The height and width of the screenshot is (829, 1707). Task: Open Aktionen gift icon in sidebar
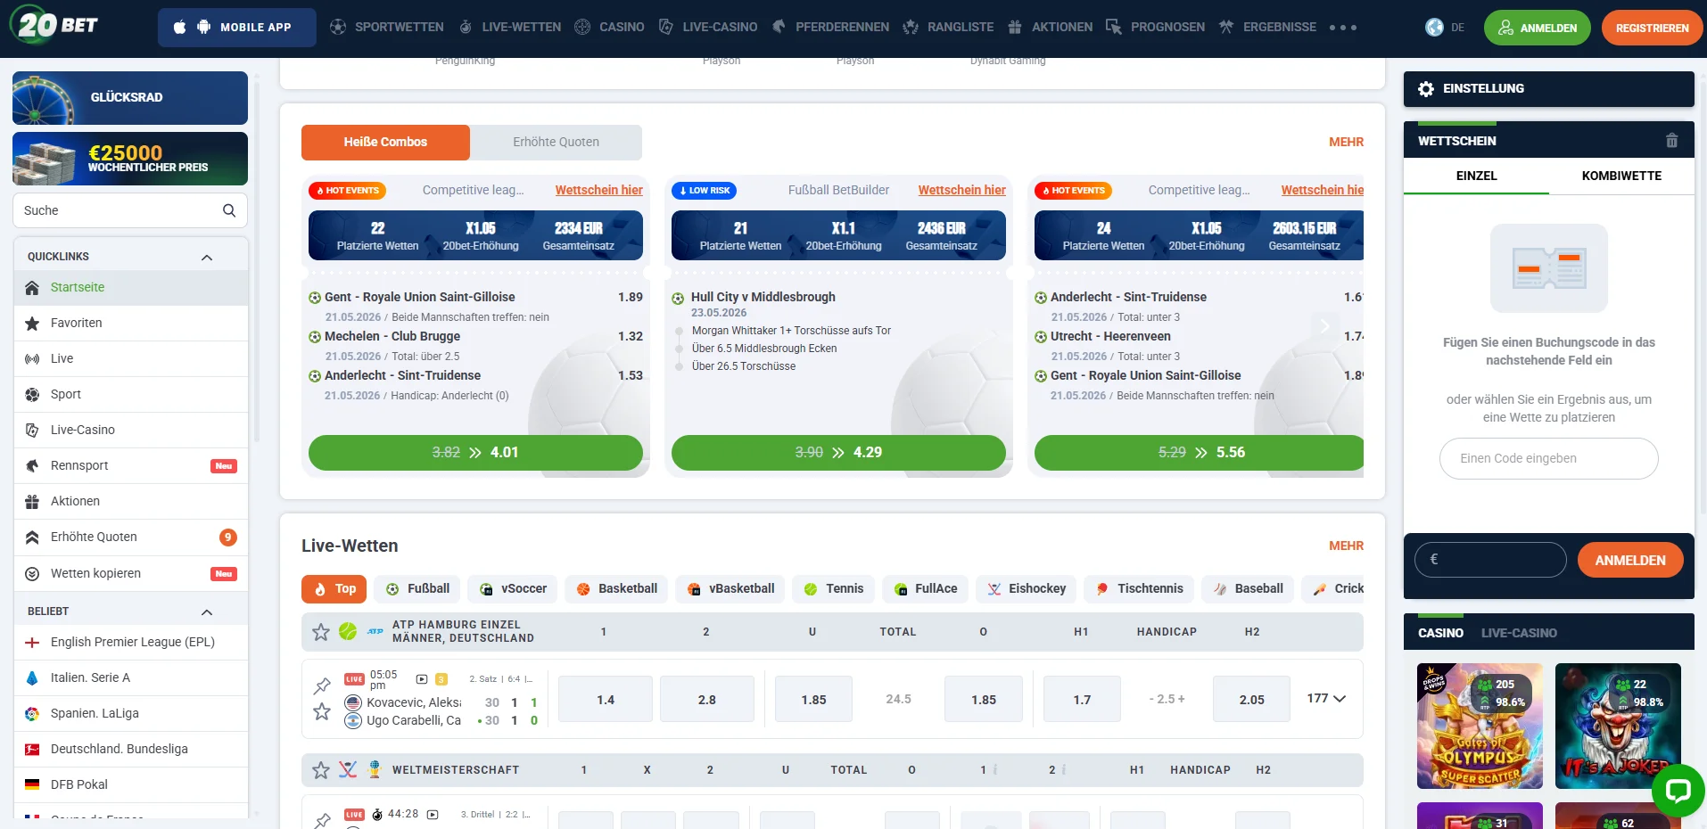32,501
